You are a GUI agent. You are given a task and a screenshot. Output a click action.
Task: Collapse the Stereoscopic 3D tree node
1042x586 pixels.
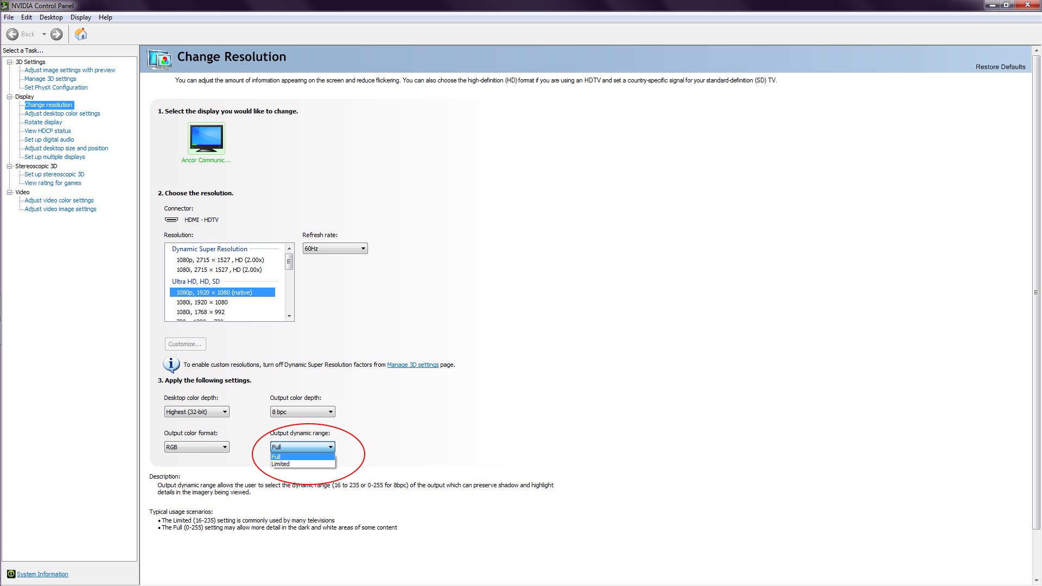click(x=9, y=166)
